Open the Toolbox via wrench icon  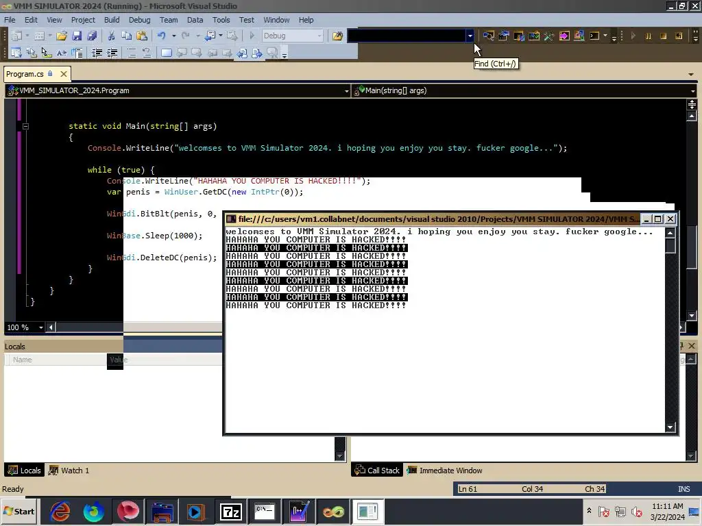[549, 36]
